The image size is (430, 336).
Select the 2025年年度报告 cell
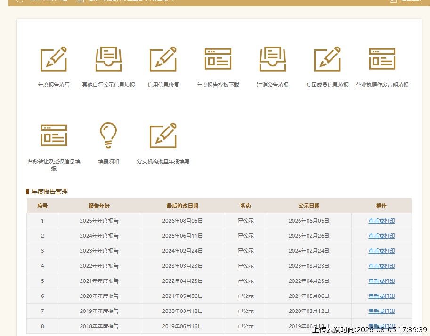(x=99, y=221)
